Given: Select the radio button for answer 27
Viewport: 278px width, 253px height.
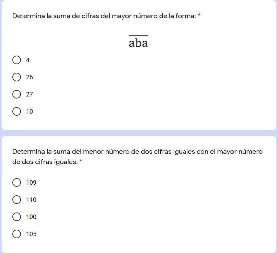Looking at the screenshot, I should [17, 94].
